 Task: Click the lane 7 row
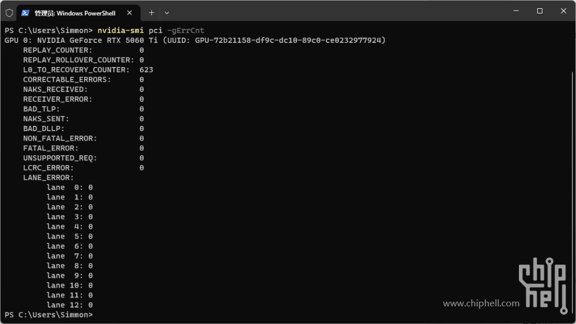(69, 256)
